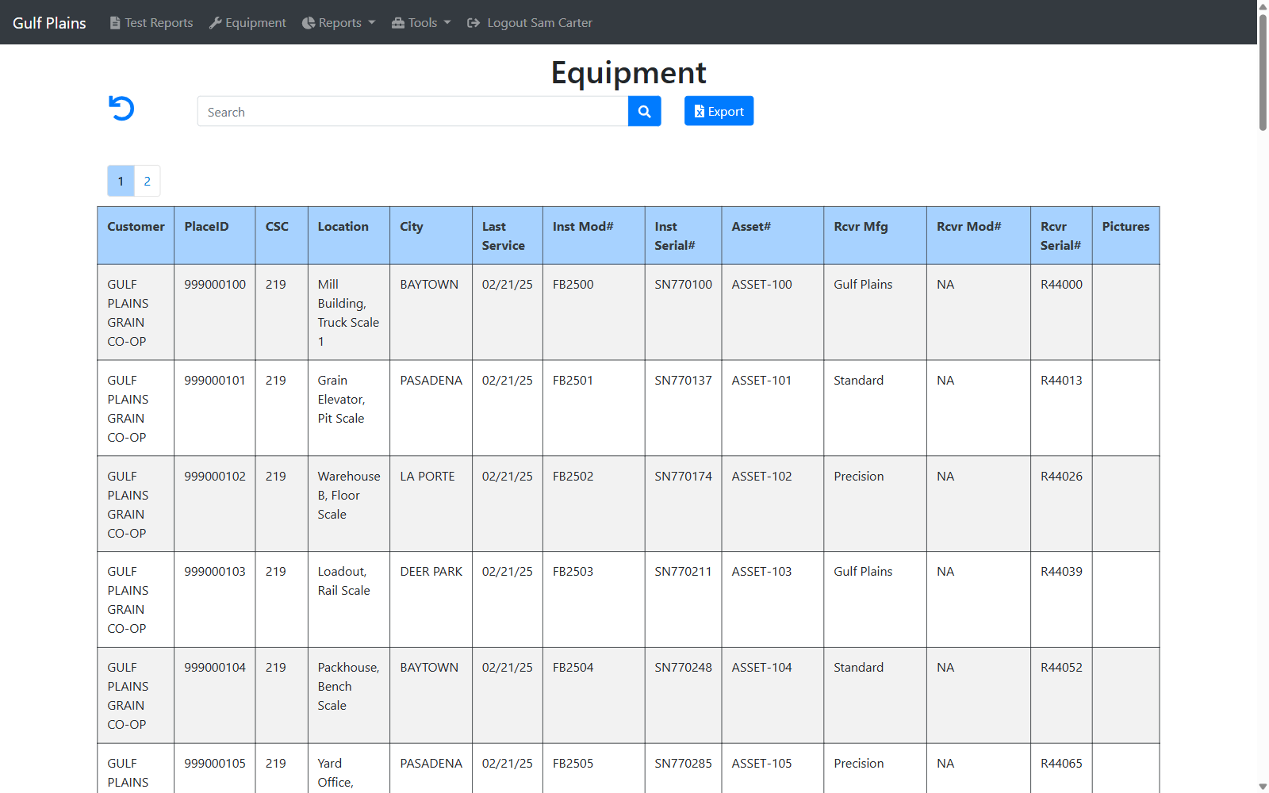Viewport: 1269px width, 793px height.
Task: Click the Test Reports document icon
Action: (115, 23)
